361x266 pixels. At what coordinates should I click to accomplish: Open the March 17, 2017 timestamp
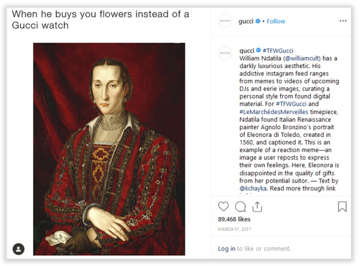click(235, 229)
